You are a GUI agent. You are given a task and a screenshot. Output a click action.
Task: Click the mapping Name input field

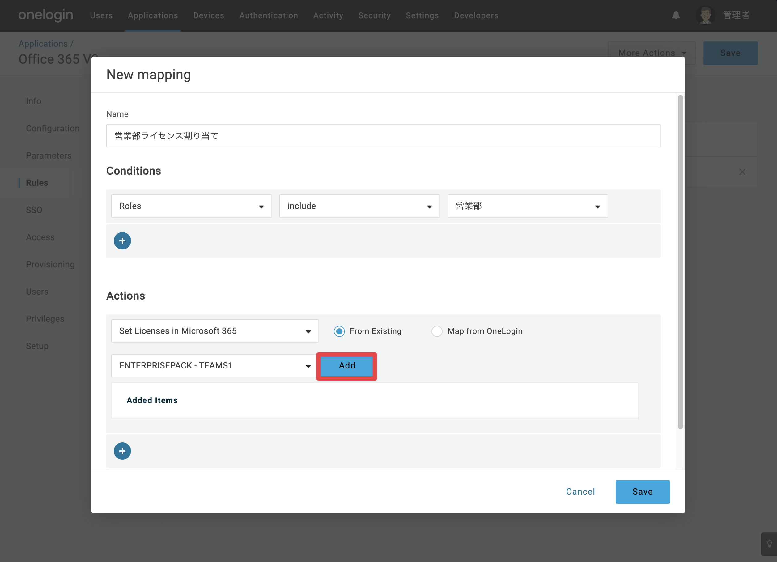click(x=383, y=136)
